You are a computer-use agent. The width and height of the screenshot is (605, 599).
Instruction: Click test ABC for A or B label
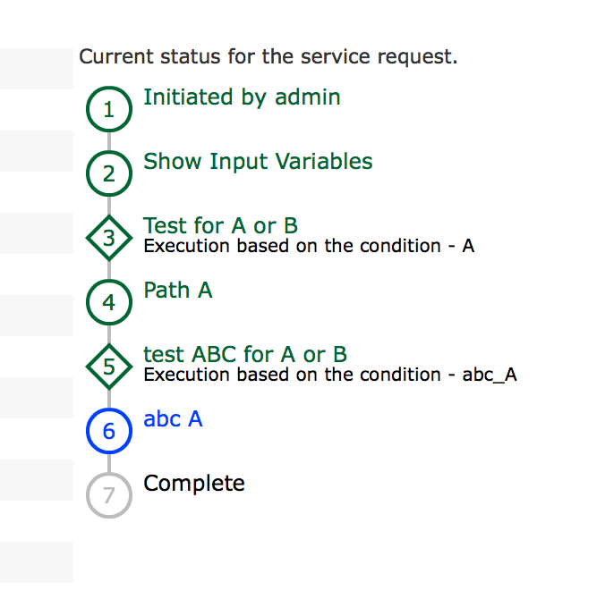[245, 354]
